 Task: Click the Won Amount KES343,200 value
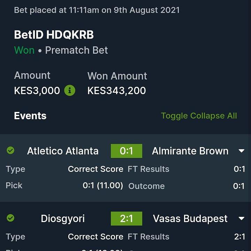coord(116,91)
